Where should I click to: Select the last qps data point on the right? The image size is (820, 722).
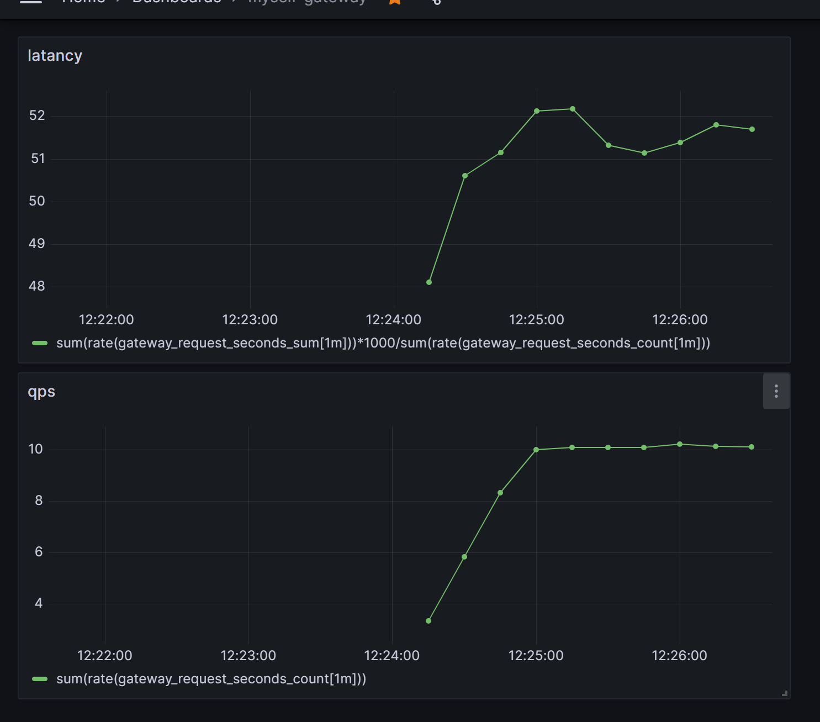[x=752, y=447]
